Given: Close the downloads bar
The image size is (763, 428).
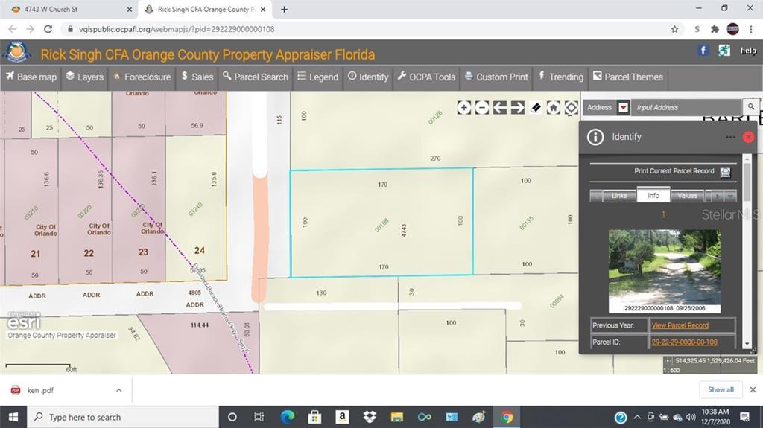Looking at the screenshot, I should (753, 389).
